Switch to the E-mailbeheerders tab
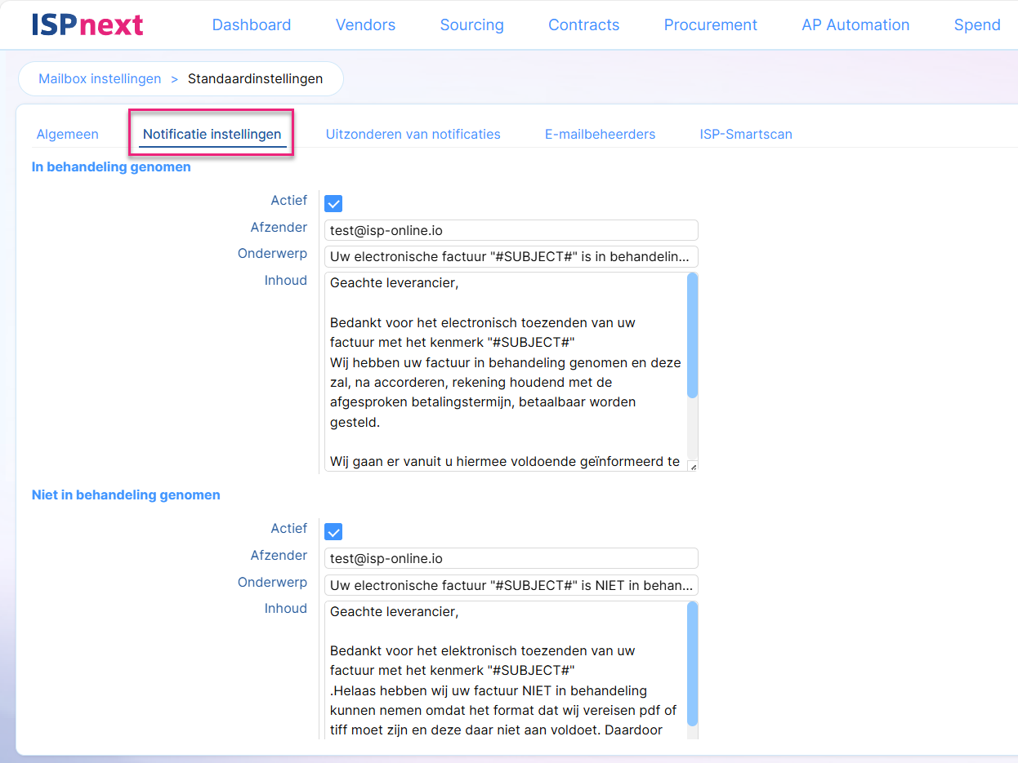 [600, 135]
